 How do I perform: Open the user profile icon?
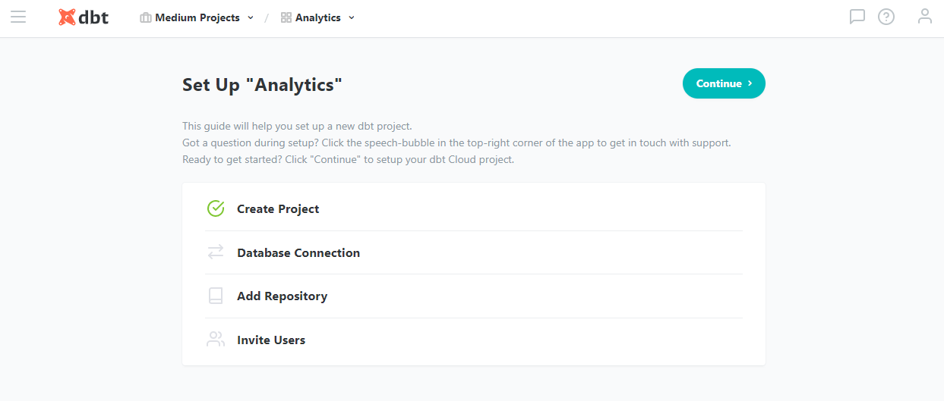(924, 16)
